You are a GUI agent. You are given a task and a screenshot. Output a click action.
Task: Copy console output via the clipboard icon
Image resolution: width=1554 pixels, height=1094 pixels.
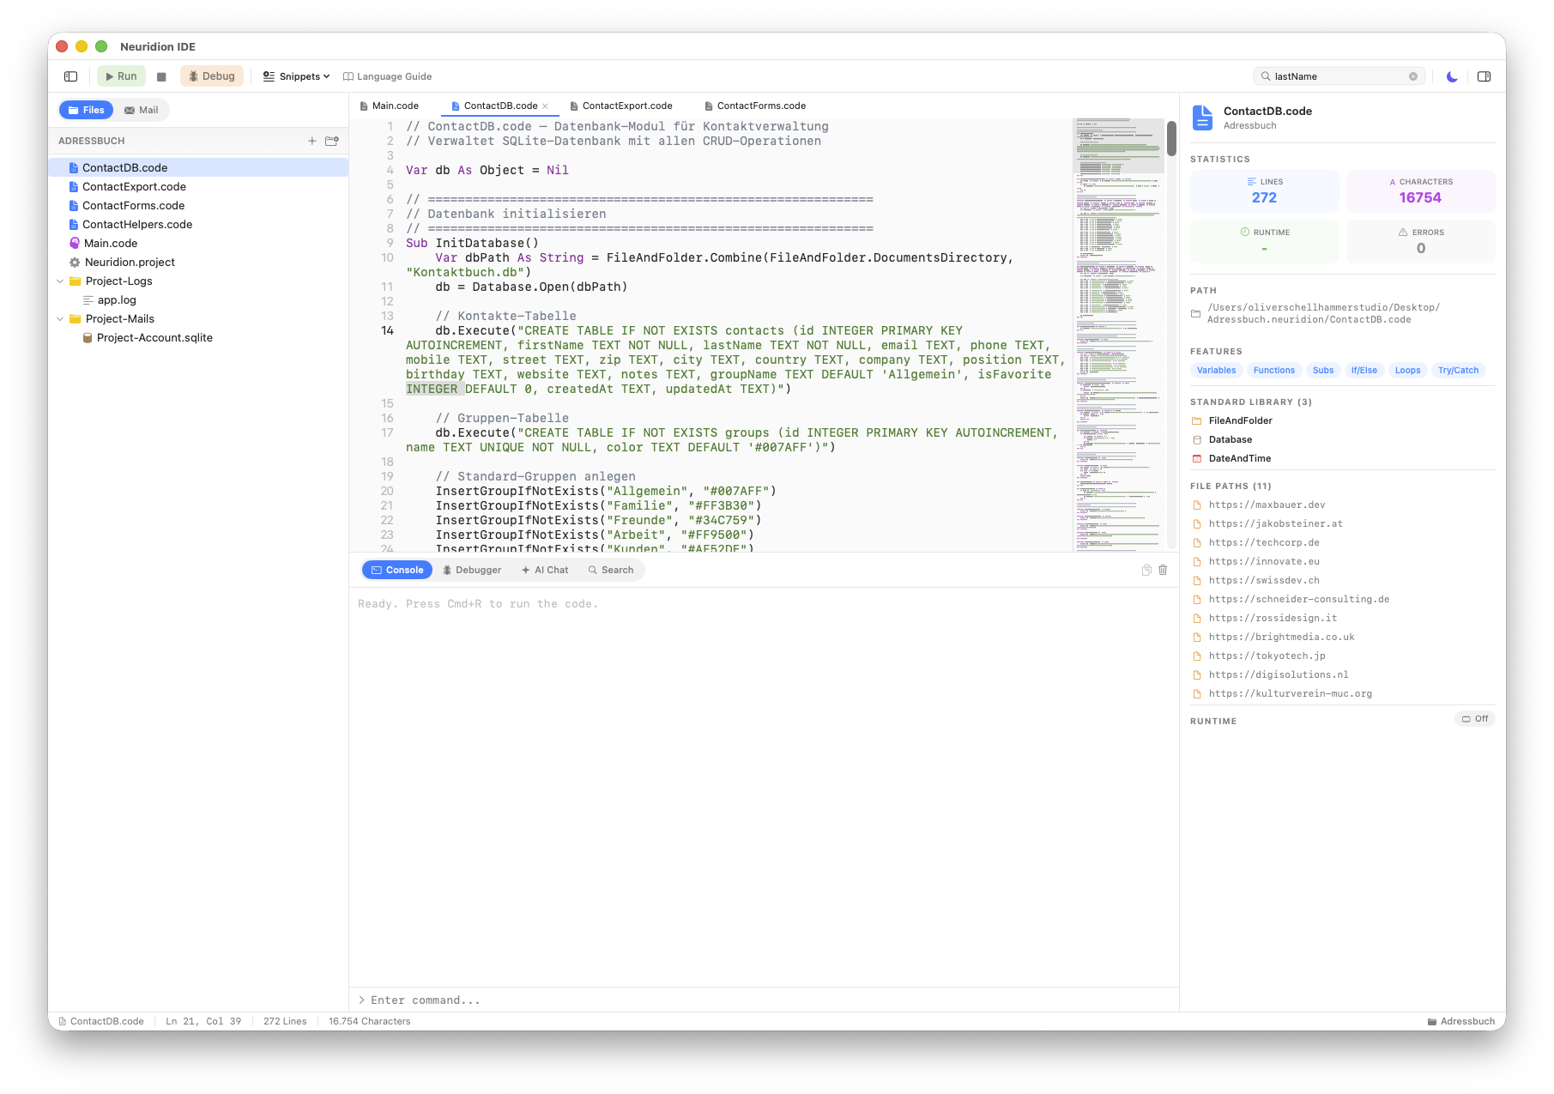point(1146,570)
